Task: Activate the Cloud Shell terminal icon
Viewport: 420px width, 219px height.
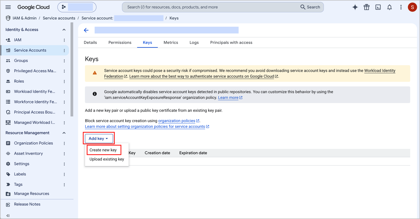Action: point(378,7)
